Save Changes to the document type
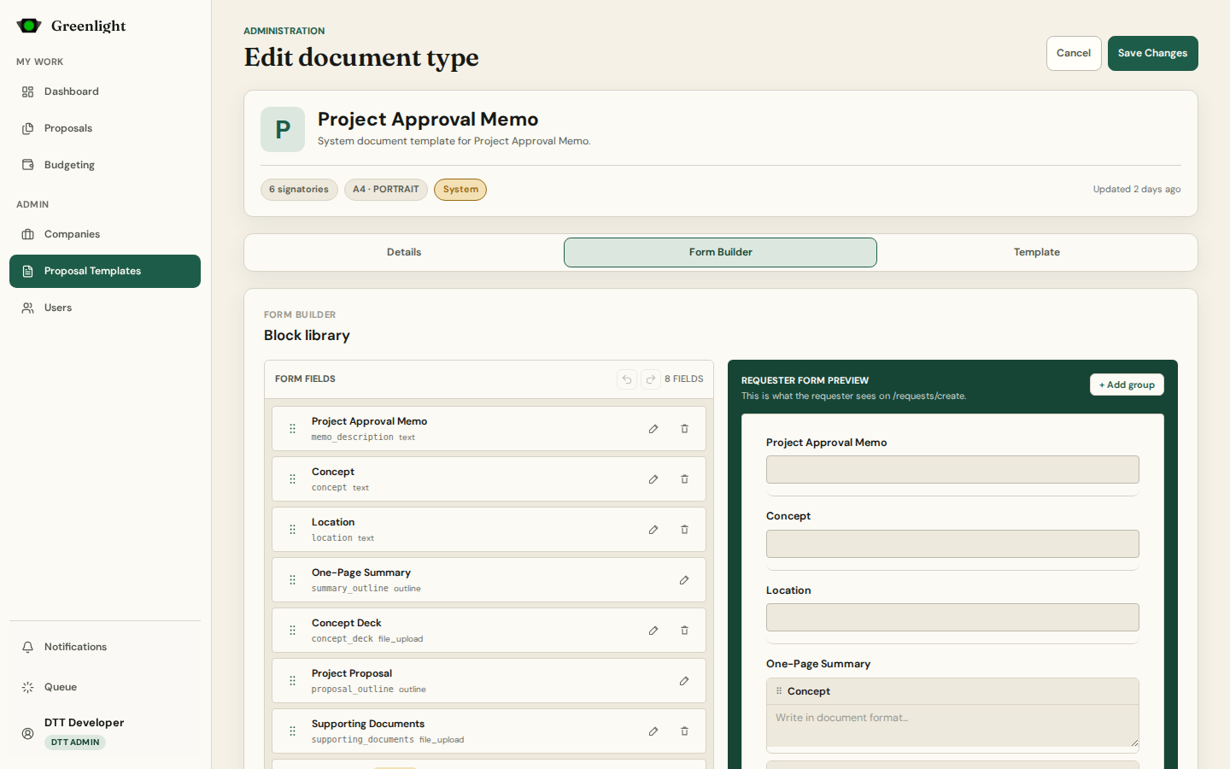 [x=1153, y=53]
